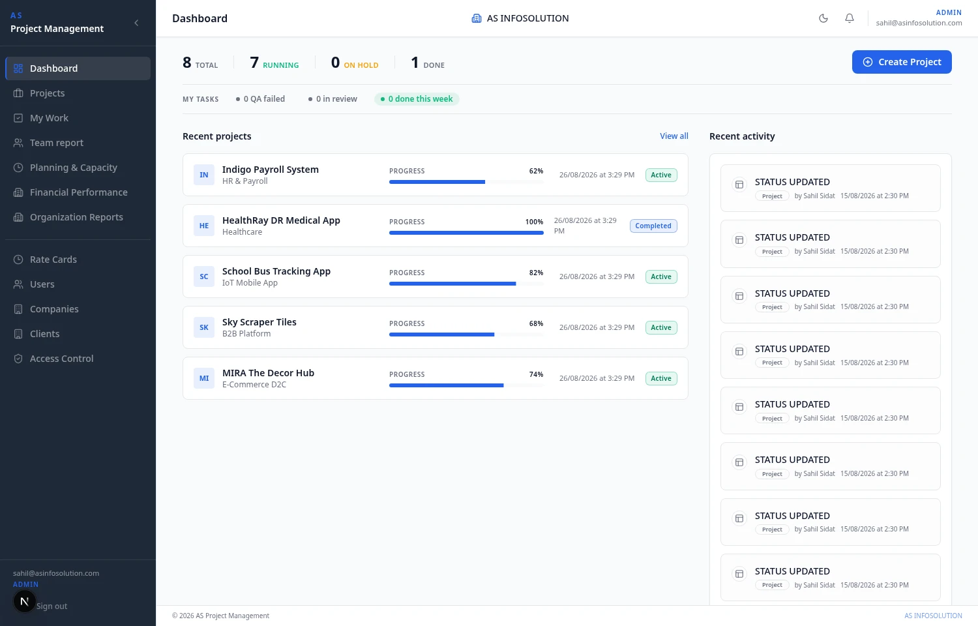
Task: Click the 1 DONE stat
Action: pyautogui.click(x=428, y=63)
